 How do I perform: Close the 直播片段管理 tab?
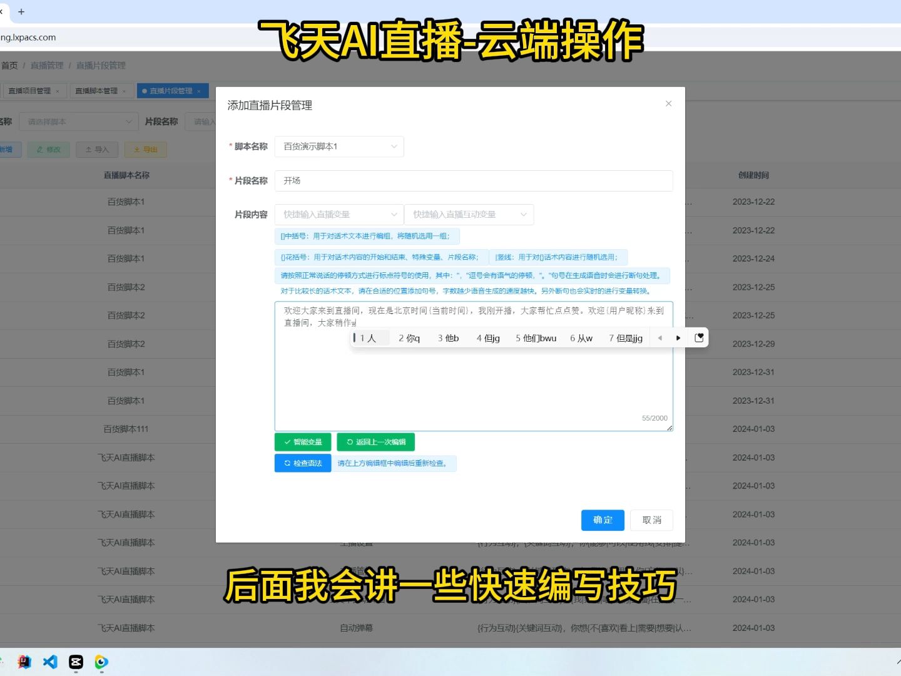199,91
